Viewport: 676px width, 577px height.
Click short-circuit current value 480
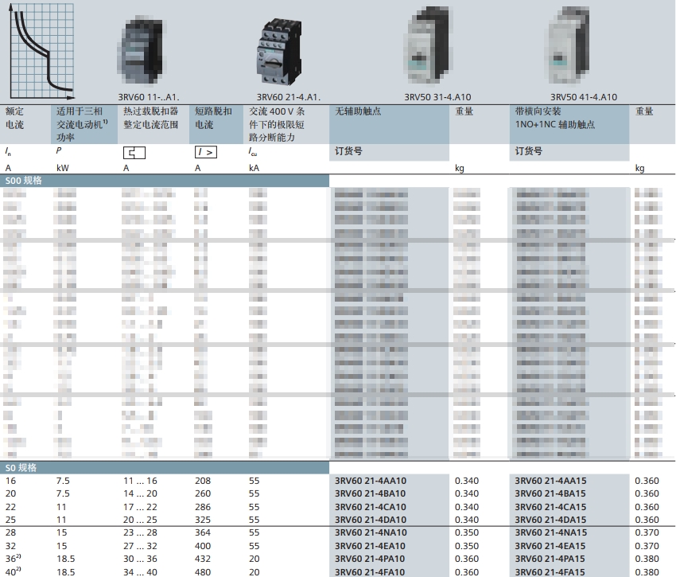click(203, 571)
